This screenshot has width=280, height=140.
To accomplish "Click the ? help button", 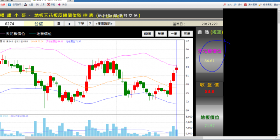I will pos(90,24).
